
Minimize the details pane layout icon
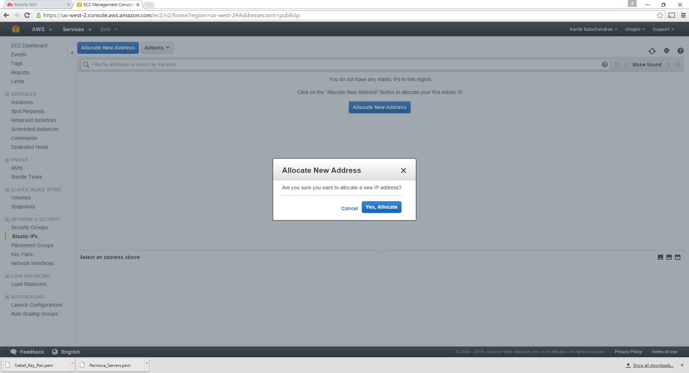(660, 257)
